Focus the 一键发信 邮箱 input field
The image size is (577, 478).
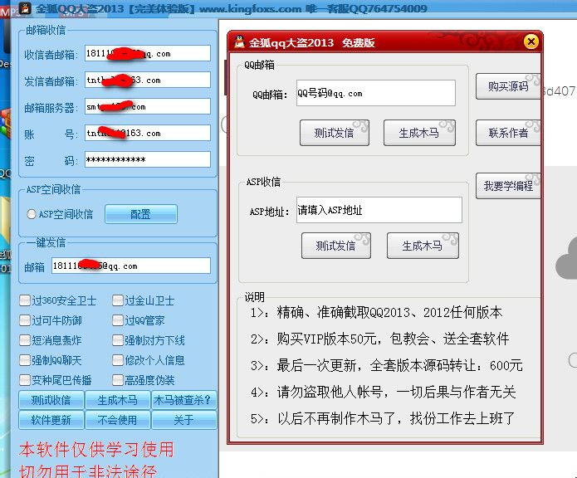click(x=131, y=266)
